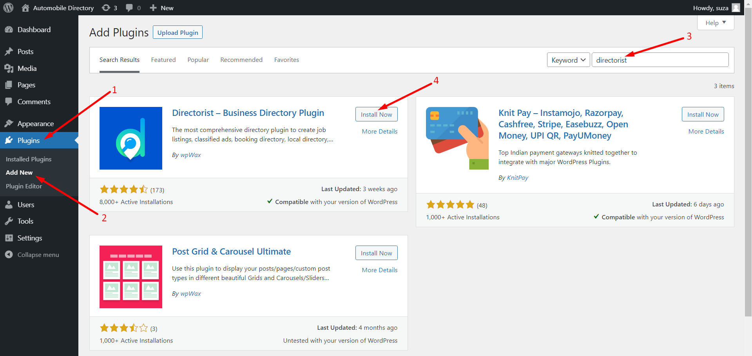The height and width of the screenshot is (356, 752).
Task: Click the Plugins plug icon
Action: click(10, 140)
